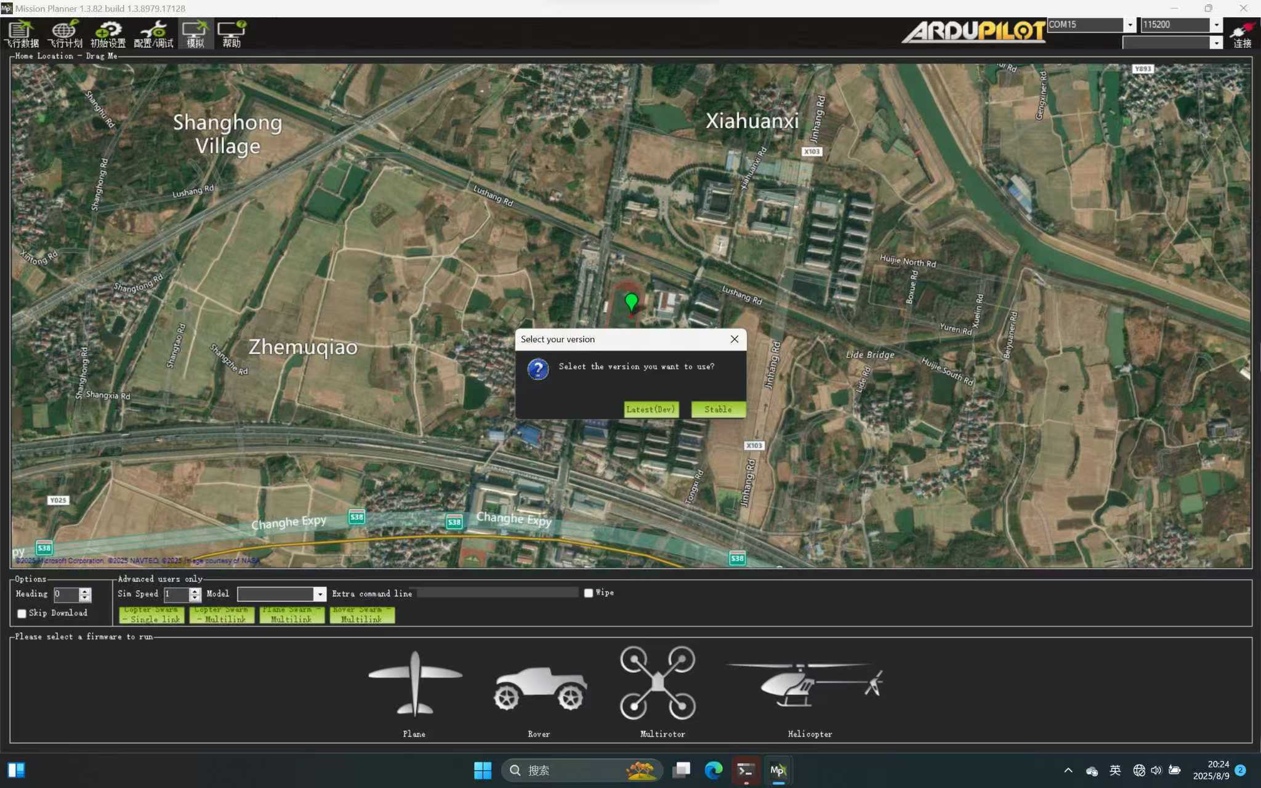Click the green home location marker

click(x=630, y=301)
